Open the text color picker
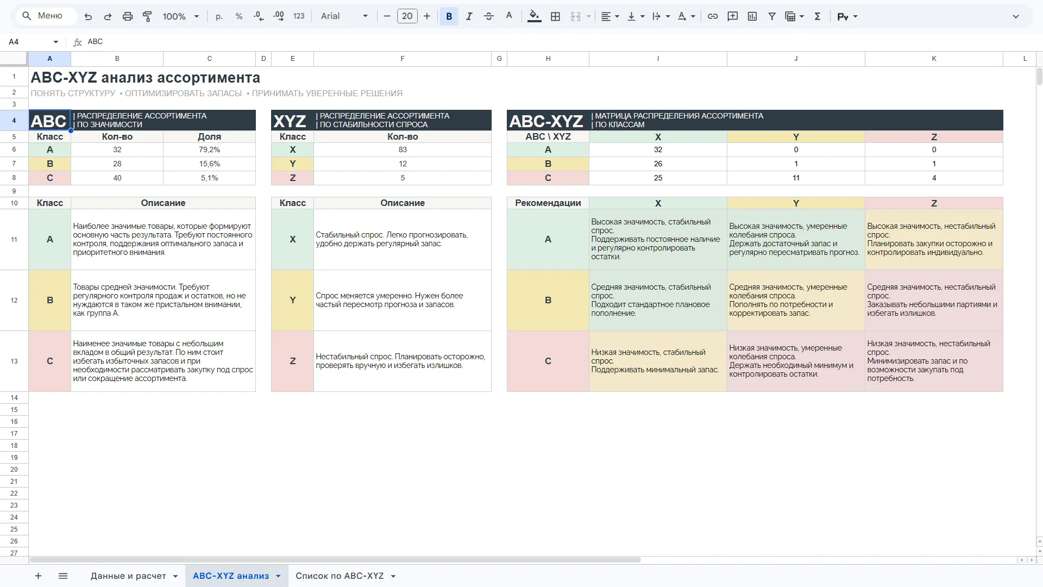Image resolution: width=1043 pixels, height=587 pixels. (x=509, y=16)
